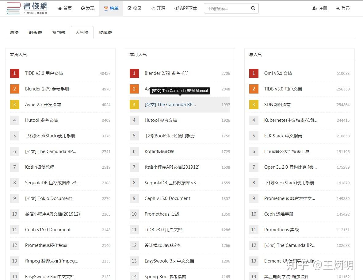
Task: Open weekly EasySwoole 3.x 中文文档 entry
Action: 50,277
